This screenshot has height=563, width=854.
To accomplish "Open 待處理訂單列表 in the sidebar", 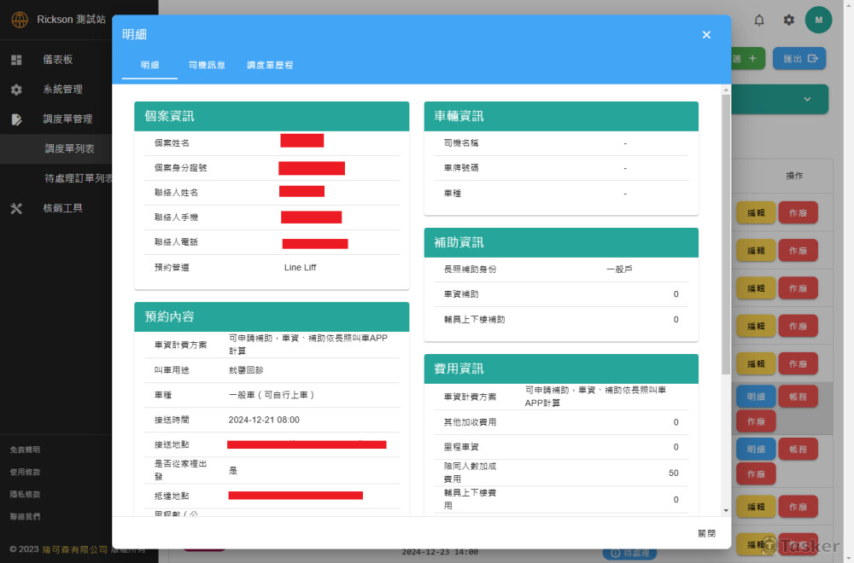I will (x=79, y=178).
